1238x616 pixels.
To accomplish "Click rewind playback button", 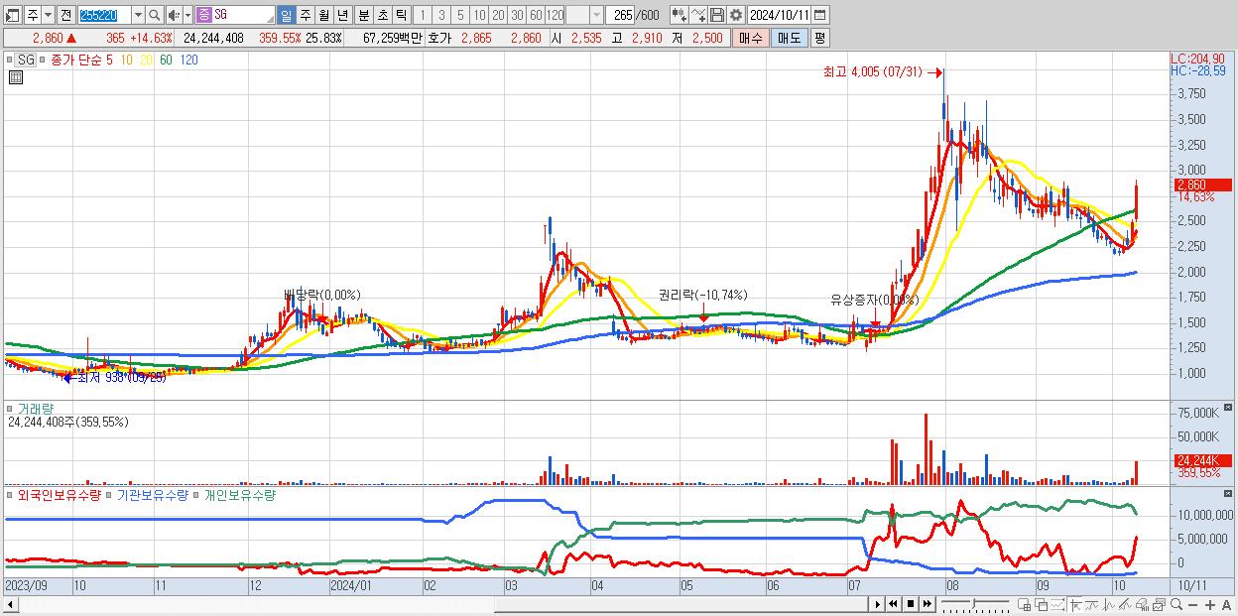I will pyautogui.click(x=894, y=604).
